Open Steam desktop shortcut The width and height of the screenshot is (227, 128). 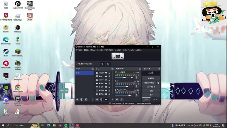[x=6, y=53]
